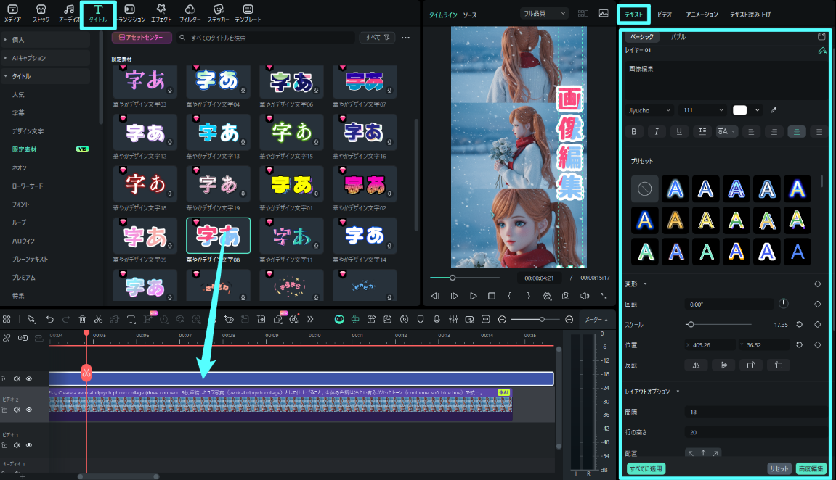Click the delete trash icon in timeline toolbar
Screen dimensions: 836x480
pos(82,319)
